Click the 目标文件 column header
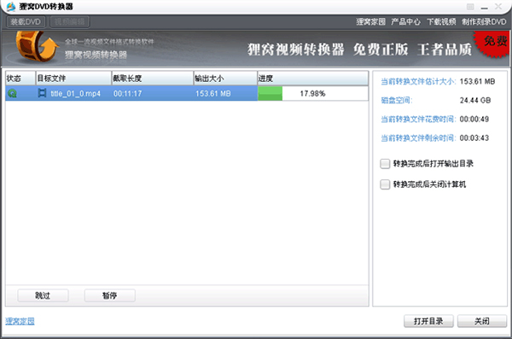Viewport: 512px width, 339px height. point(73,79)
